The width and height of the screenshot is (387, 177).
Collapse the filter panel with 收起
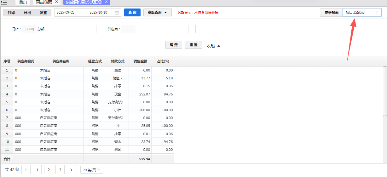pos(213,46)
